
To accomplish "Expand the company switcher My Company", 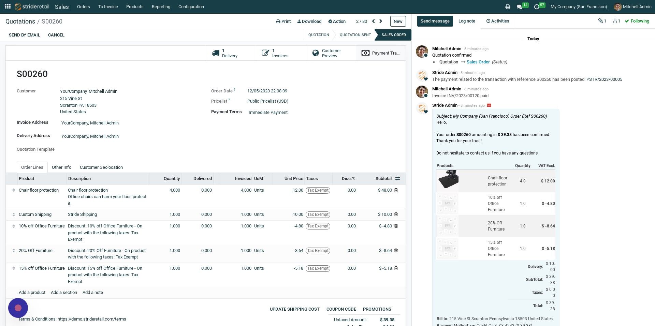I will click(x=579, y=7).
